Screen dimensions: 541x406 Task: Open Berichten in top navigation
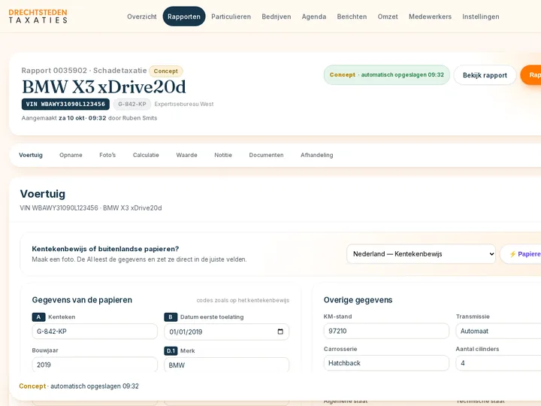[352, 17]
